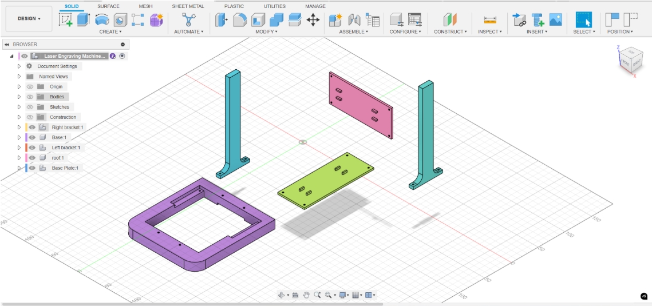Viewport: 652px width, 306px height.
Task: Select the Offset Plane construct tool
Action: (x=450, y=19)
